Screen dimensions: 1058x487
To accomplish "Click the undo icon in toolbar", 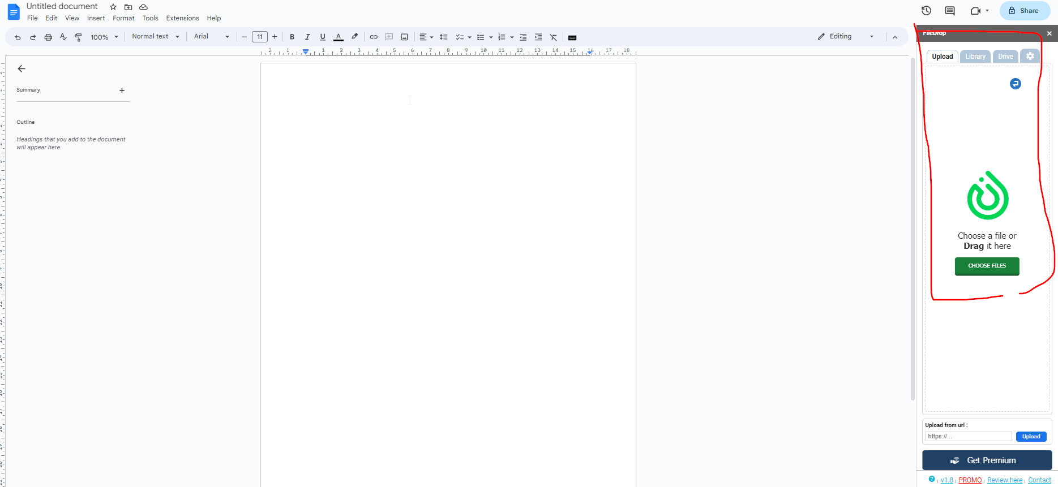I will (x=18, y=37).
